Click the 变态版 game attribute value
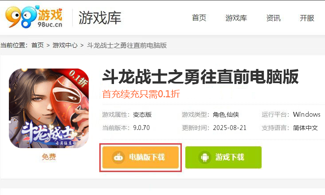Viewport: 325px width, 195px height. click(x=142, y=115)
